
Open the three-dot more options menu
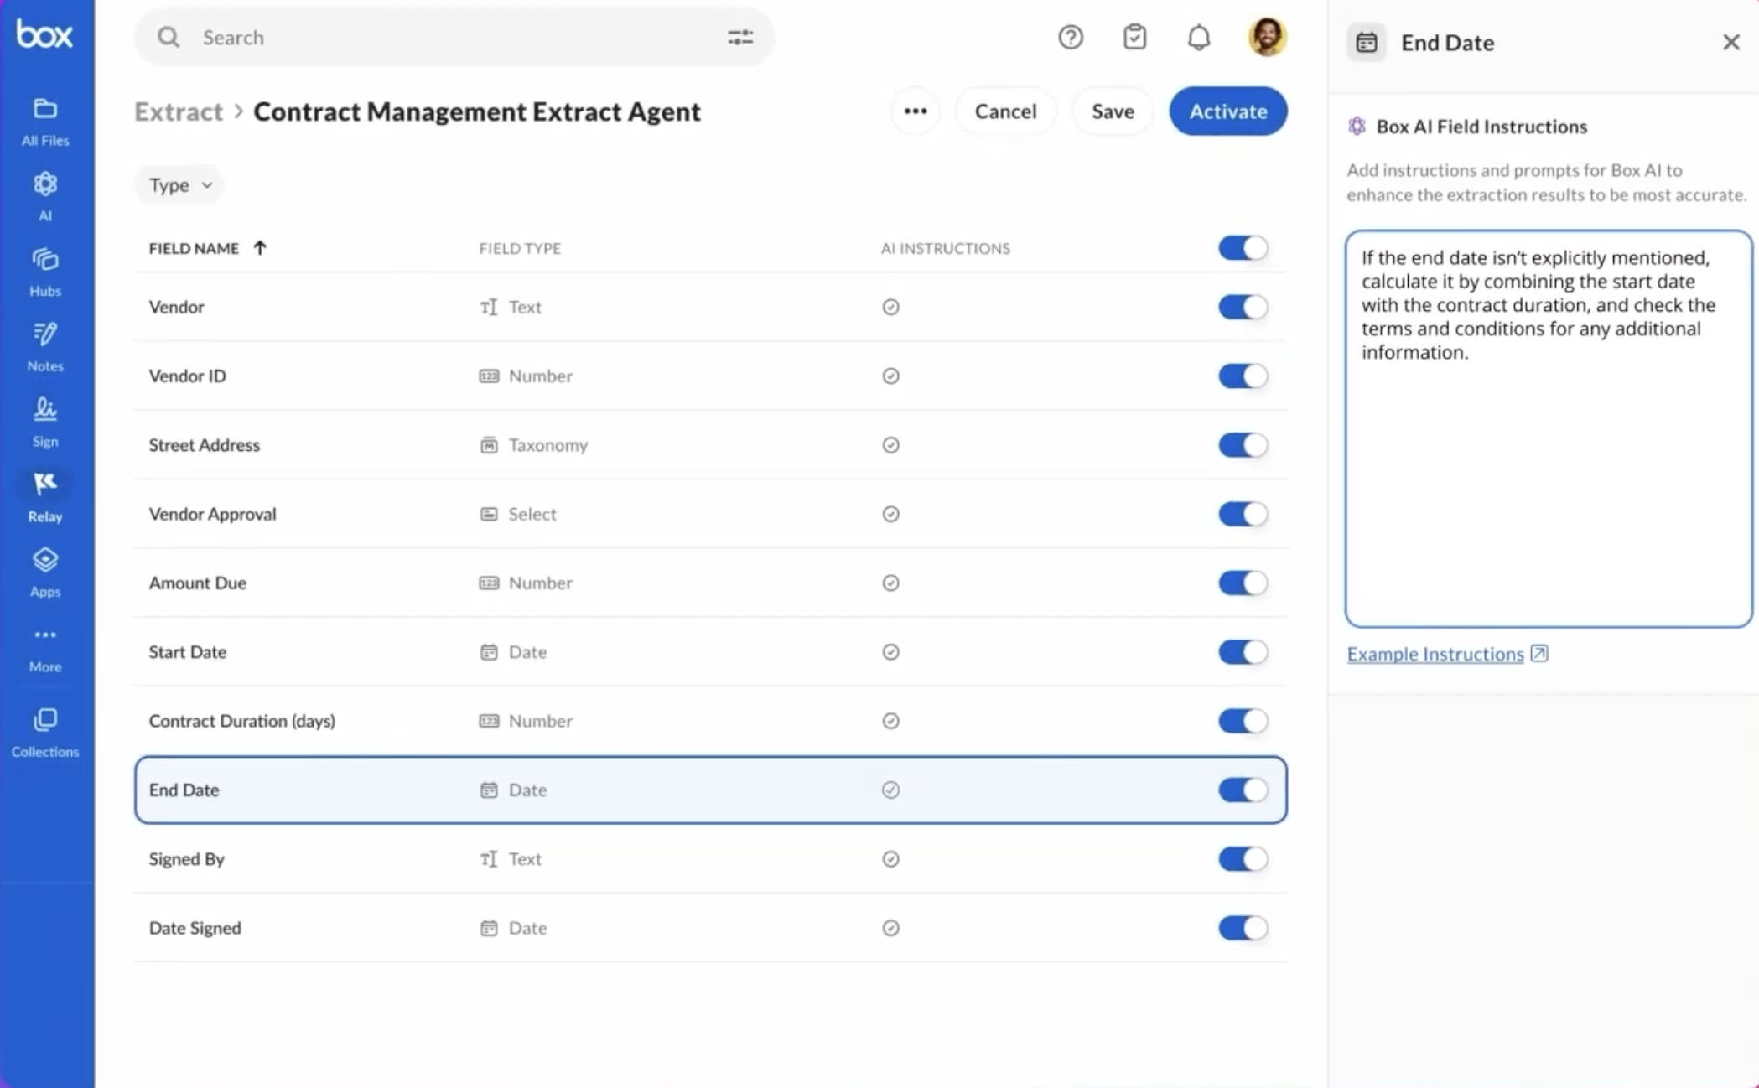[x=916, y=111]
